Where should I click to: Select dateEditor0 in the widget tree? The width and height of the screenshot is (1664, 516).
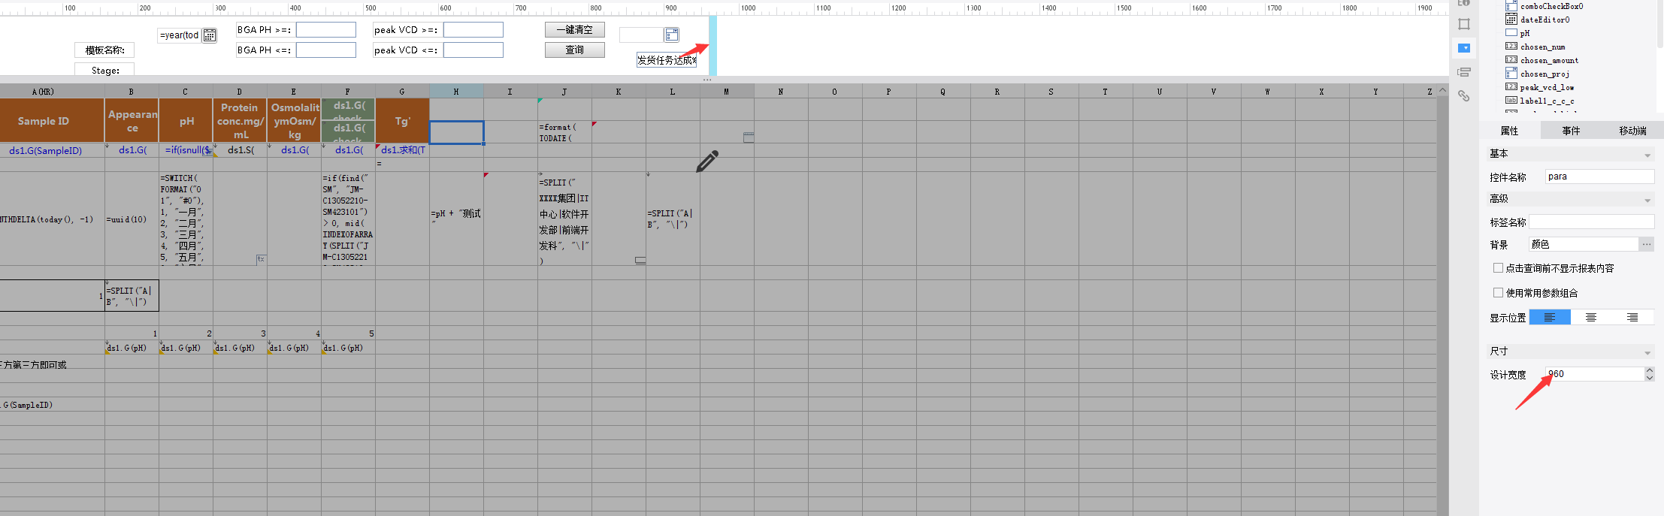(x=1544, y=20)
